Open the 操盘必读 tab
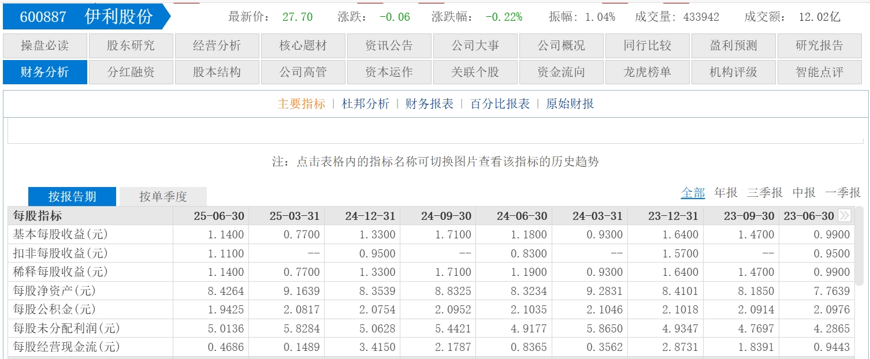 tap(45, 46)
